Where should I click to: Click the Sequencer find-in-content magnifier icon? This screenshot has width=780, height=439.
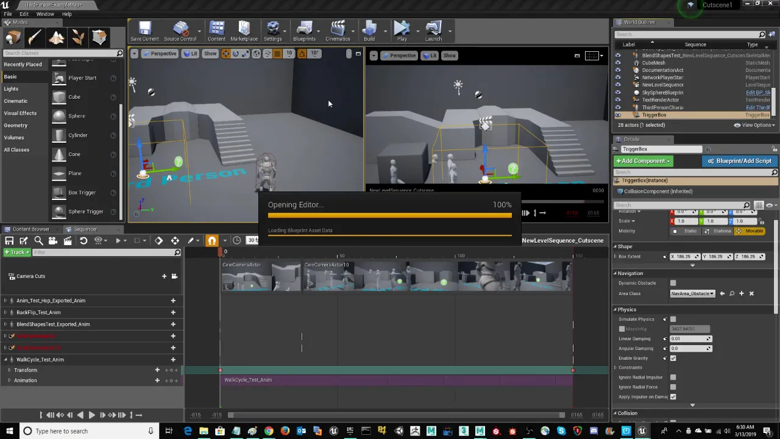38,240
